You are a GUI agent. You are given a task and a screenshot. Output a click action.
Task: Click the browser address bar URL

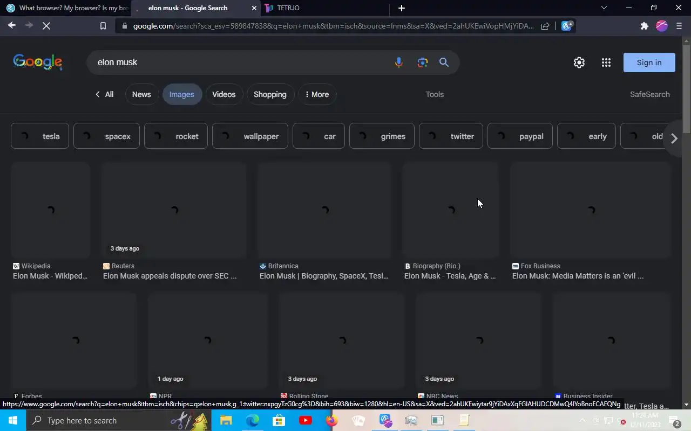pyautogui.click(x=333, y=26)
